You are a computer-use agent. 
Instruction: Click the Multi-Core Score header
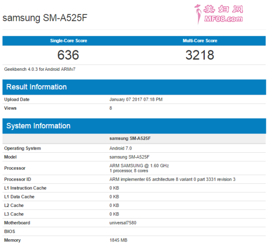point(200,41)
